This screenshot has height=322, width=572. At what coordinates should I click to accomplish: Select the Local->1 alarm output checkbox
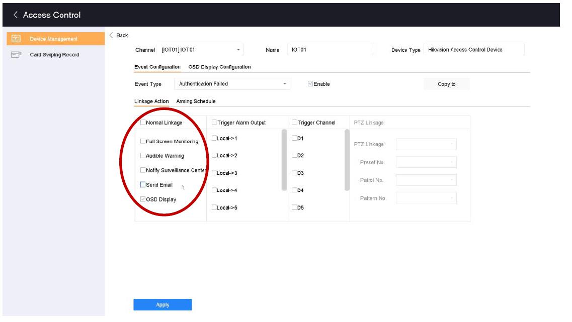click(214, 138)
